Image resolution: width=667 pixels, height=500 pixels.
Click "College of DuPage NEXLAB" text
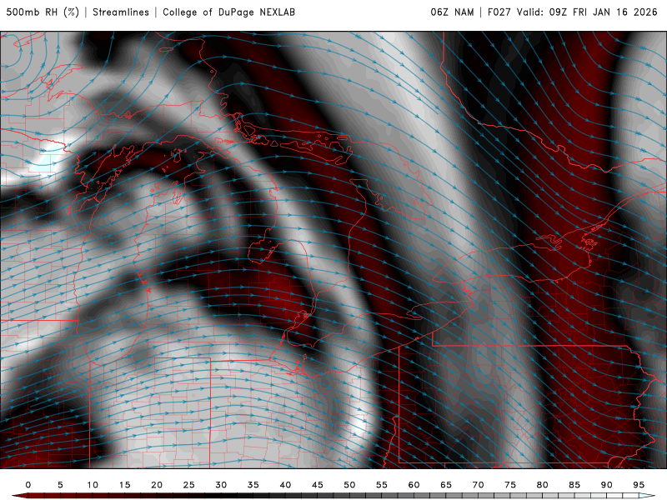tap(228, 12)
